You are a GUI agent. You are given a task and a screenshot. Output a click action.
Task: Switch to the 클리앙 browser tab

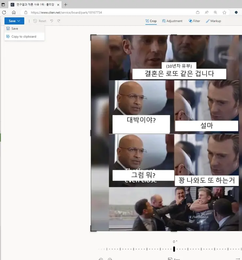35,5
